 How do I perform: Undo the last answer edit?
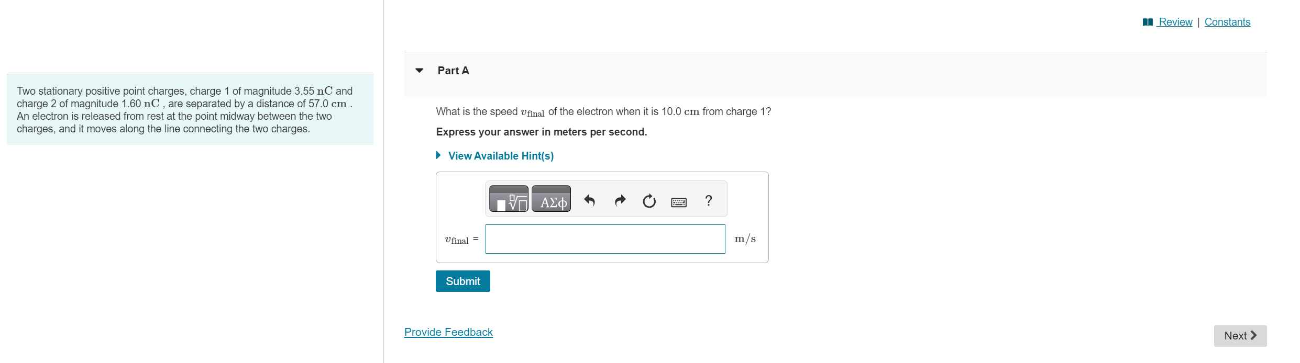[590, 200]
